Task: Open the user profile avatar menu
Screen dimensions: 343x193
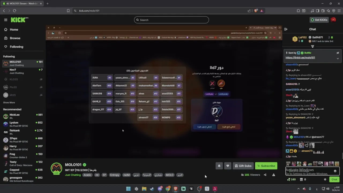Action: [x=333, y=20]
